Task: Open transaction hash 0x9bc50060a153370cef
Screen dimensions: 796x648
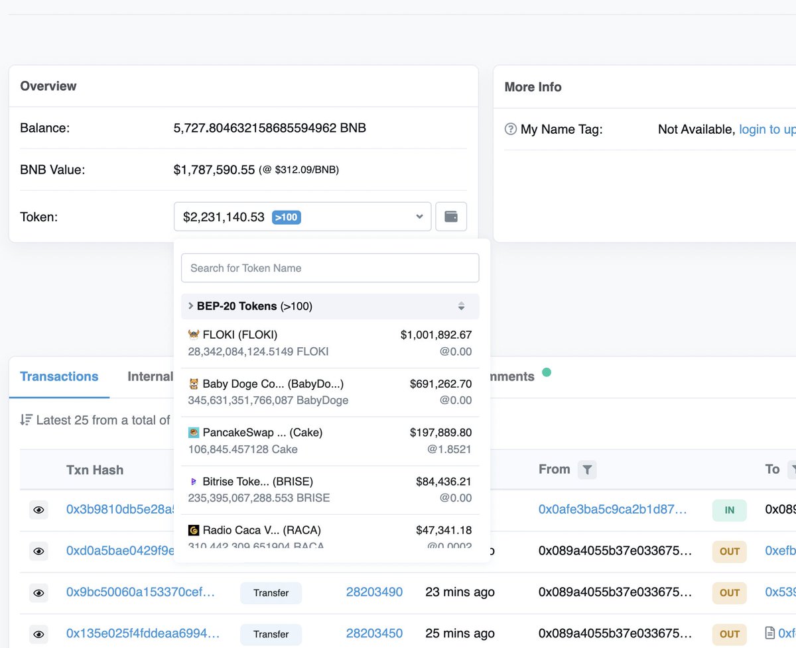Action: click(x=141, y=592)
